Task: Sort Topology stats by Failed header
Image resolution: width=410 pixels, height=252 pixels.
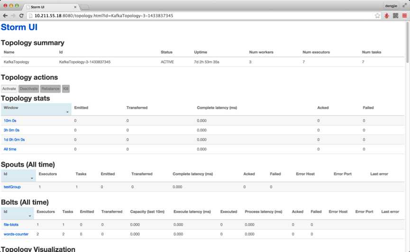Action: pos(368,107)
